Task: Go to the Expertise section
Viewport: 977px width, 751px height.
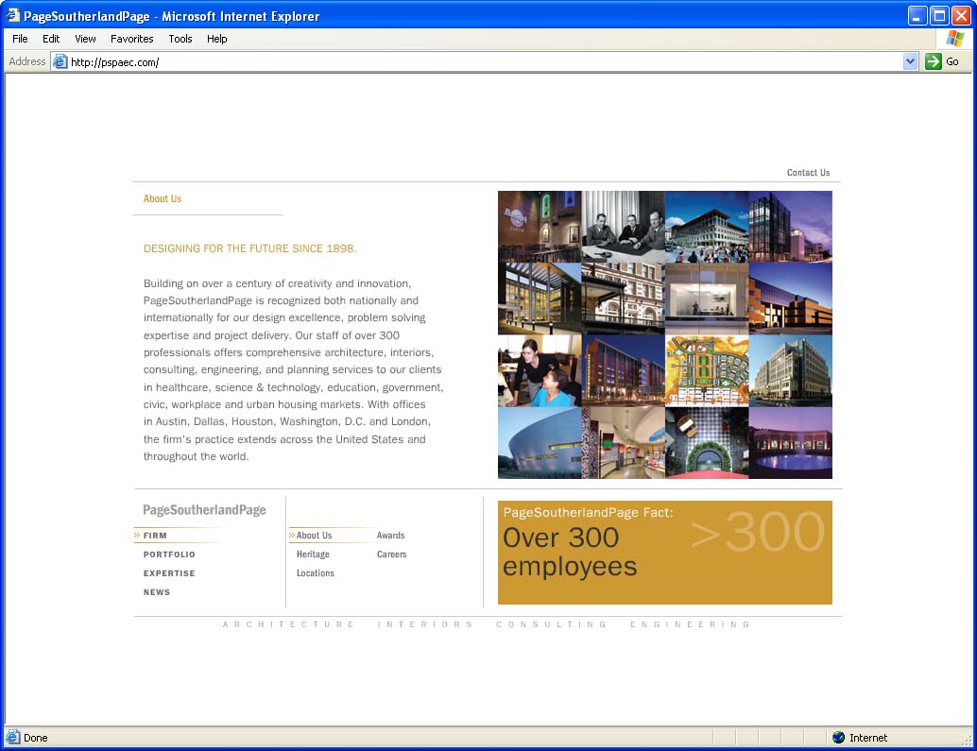Action: (169, 573)
